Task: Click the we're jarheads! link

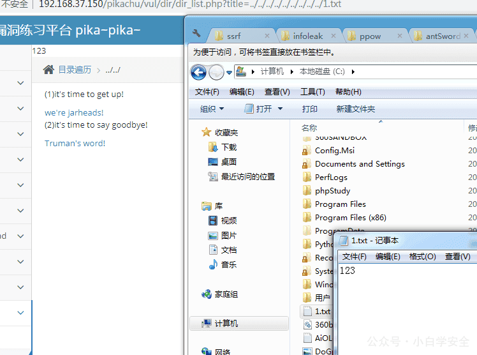Action: tap(74, 112)
